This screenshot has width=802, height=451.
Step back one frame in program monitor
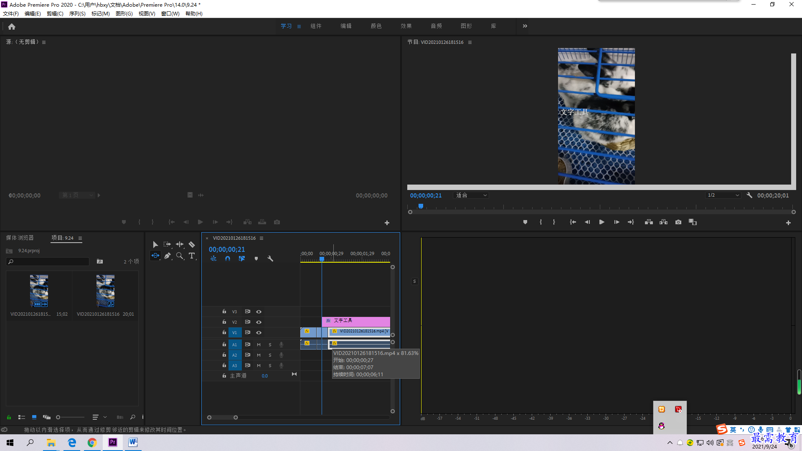click(587, 222)
